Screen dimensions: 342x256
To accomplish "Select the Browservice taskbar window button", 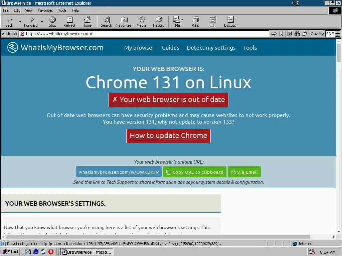I will pyautogui.click(x=87, y=252).
